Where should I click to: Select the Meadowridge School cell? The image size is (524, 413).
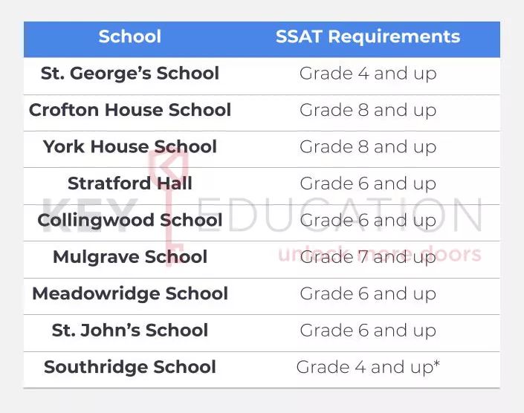tap(129, 294)
